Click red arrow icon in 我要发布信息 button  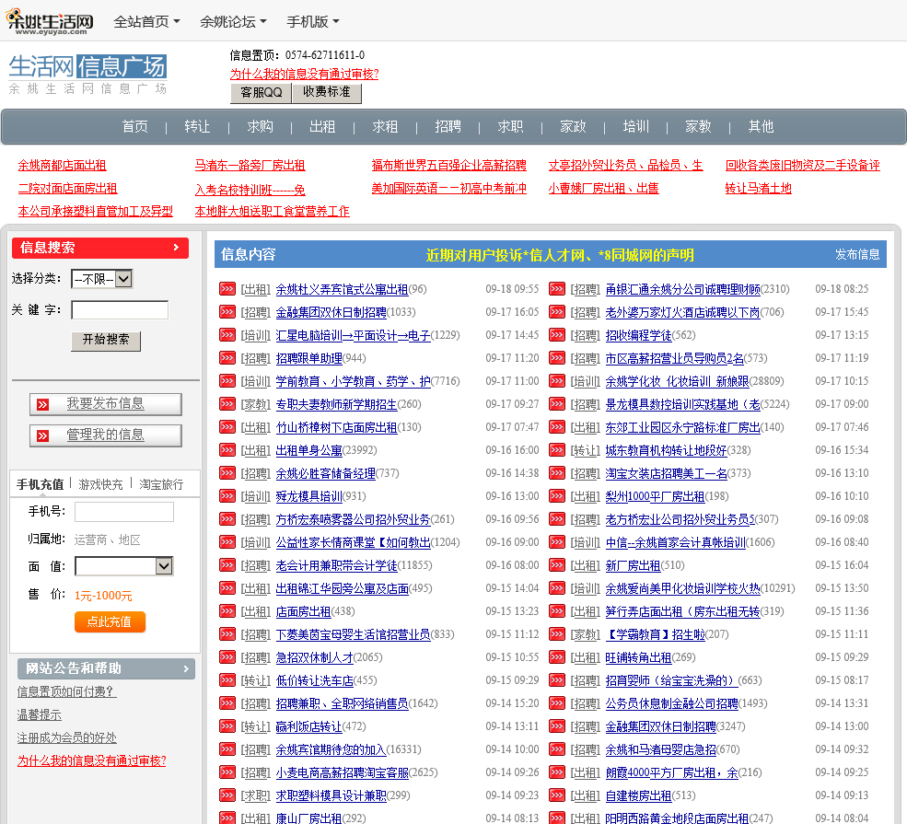pos(42,404)
